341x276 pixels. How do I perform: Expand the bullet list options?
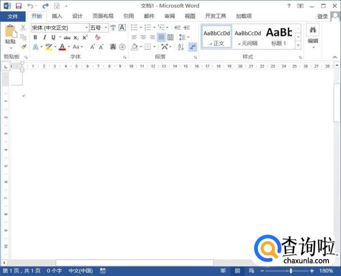coord(140,27)
